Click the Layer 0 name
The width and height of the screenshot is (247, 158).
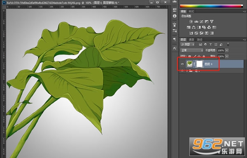pyautogui.click(x=208, y=64)
